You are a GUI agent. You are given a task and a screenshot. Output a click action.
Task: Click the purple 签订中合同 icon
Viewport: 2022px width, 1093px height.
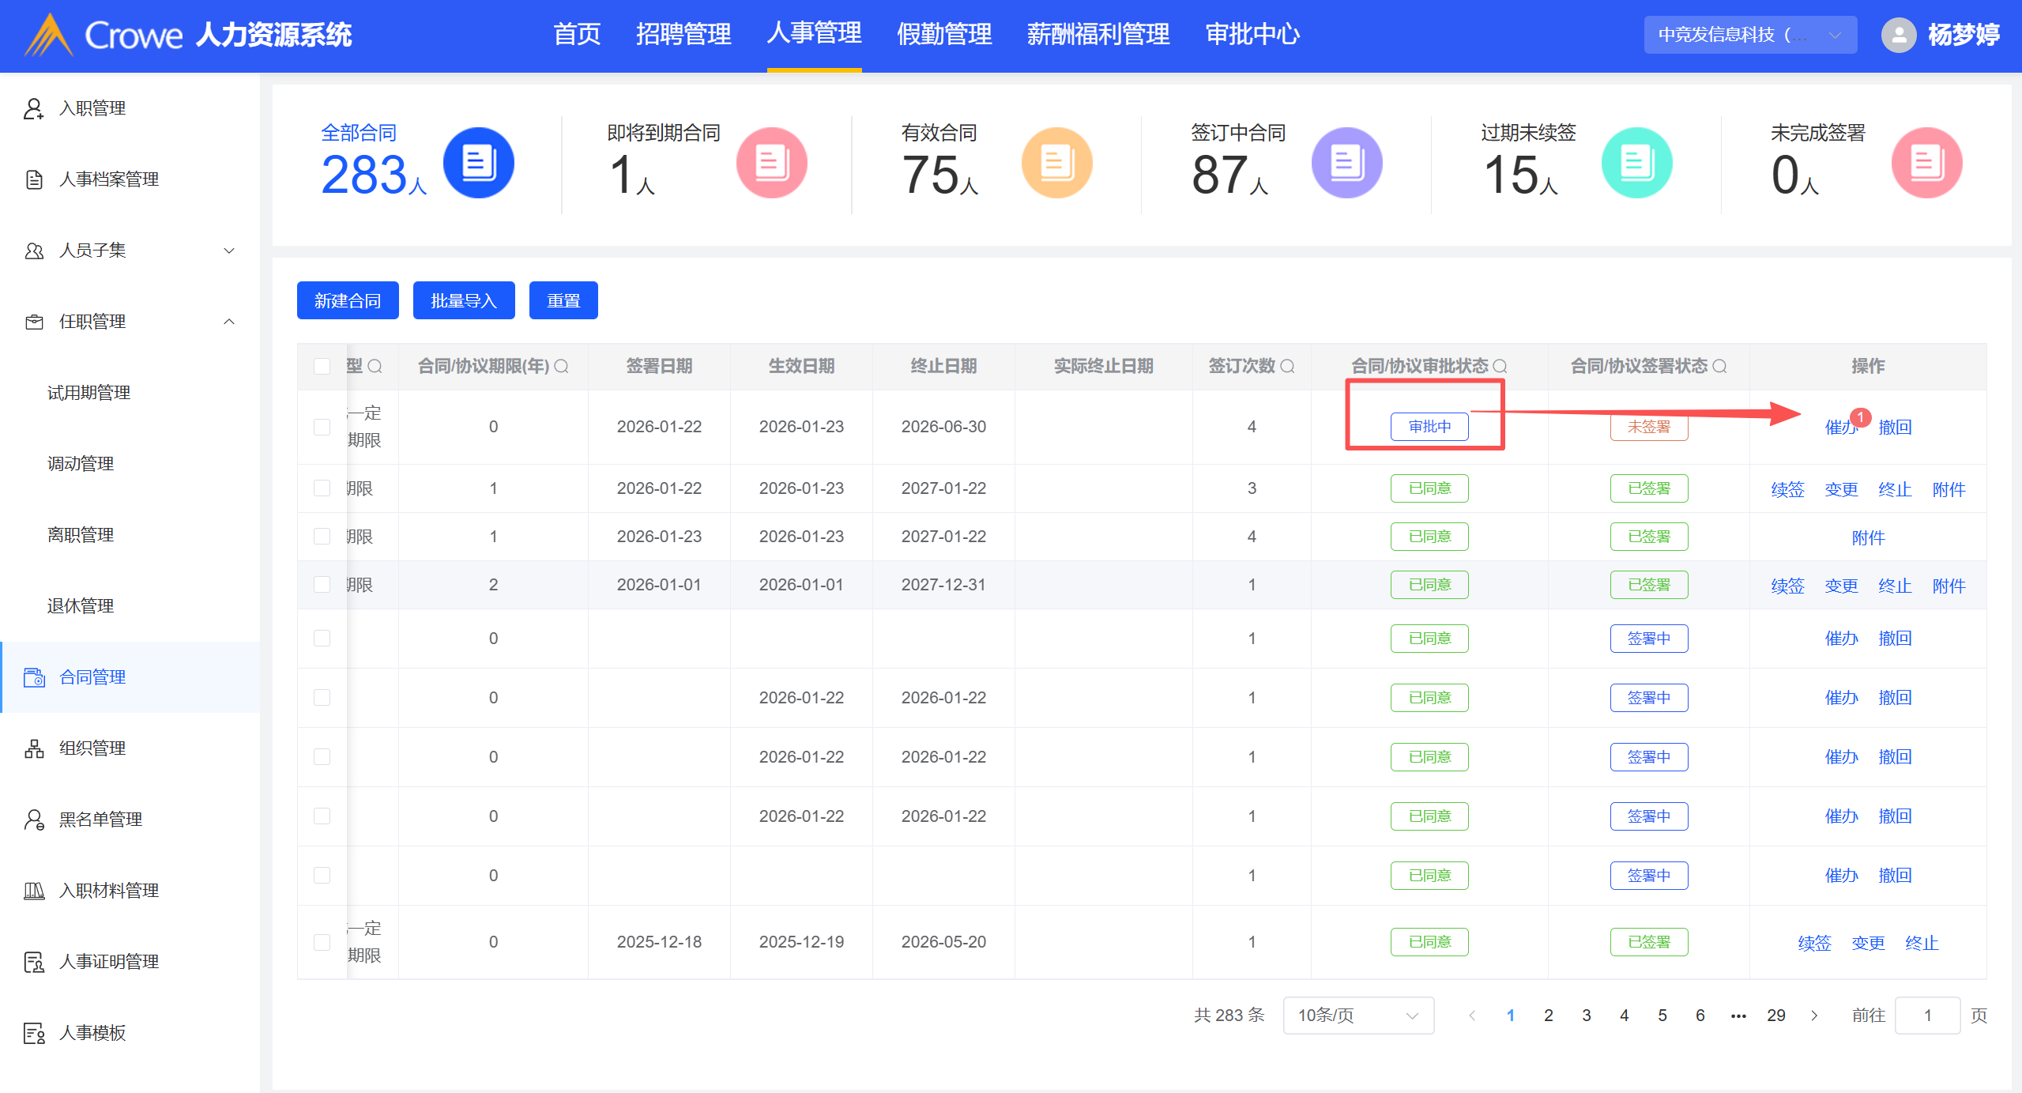click(x=1346, y=163)
